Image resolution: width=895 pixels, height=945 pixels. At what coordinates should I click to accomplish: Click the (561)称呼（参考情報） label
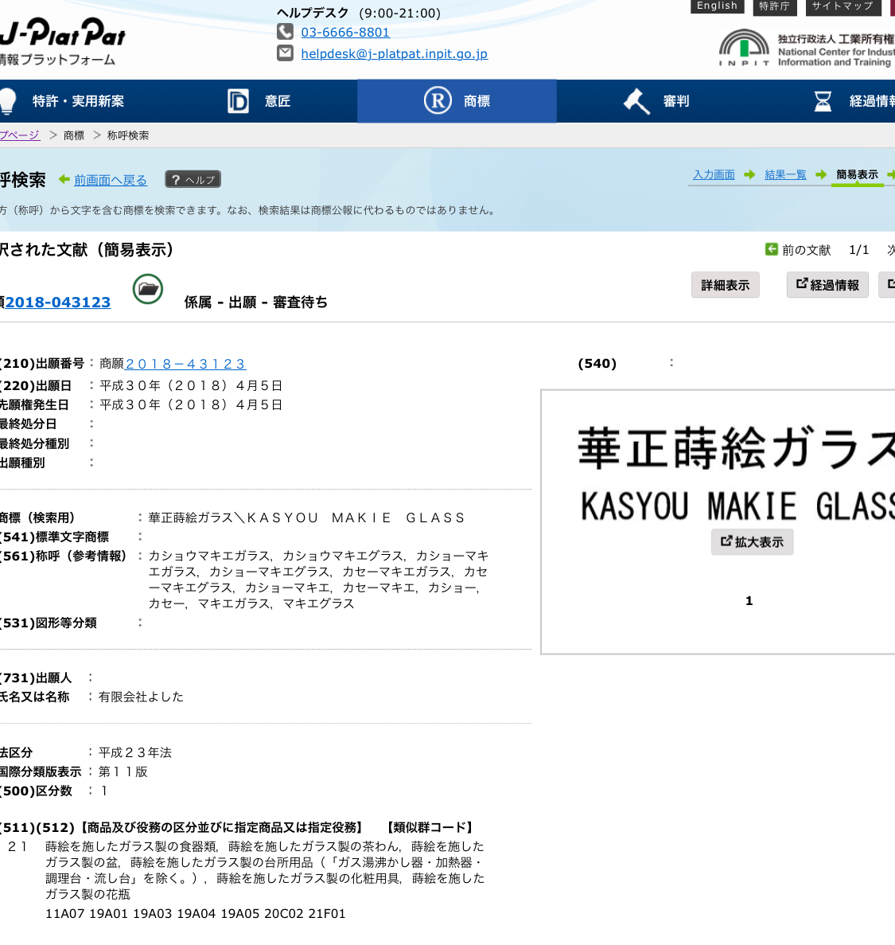click(63, 556)
